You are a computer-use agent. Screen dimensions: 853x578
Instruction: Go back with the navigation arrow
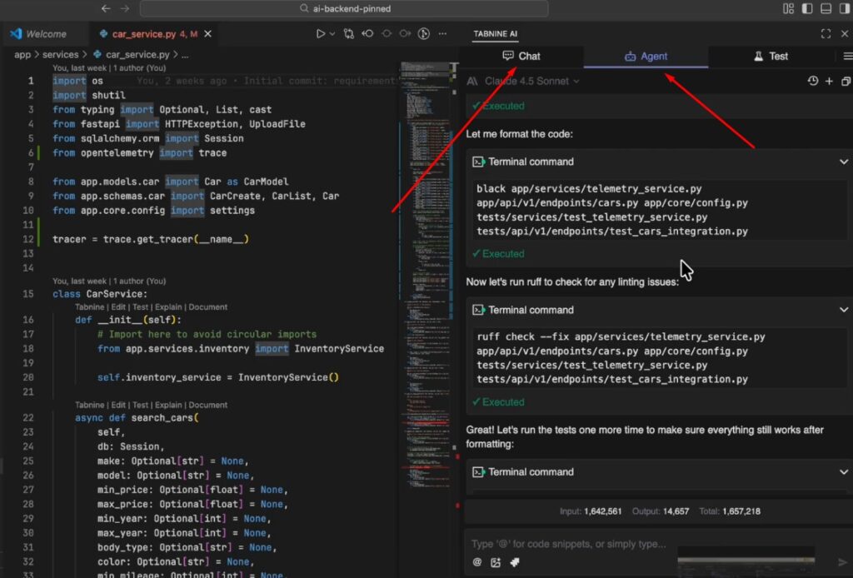(106, 8)
